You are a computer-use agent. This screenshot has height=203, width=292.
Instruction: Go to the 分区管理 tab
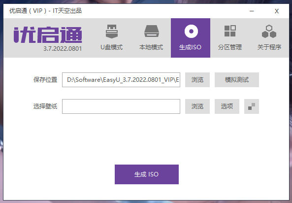coord(230,38)
